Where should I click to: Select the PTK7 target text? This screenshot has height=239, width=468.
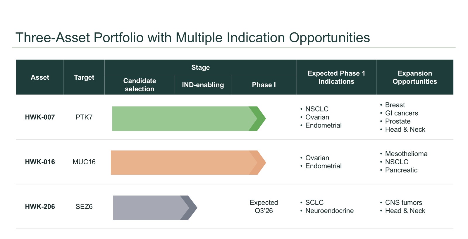click(x=84, y=117)
